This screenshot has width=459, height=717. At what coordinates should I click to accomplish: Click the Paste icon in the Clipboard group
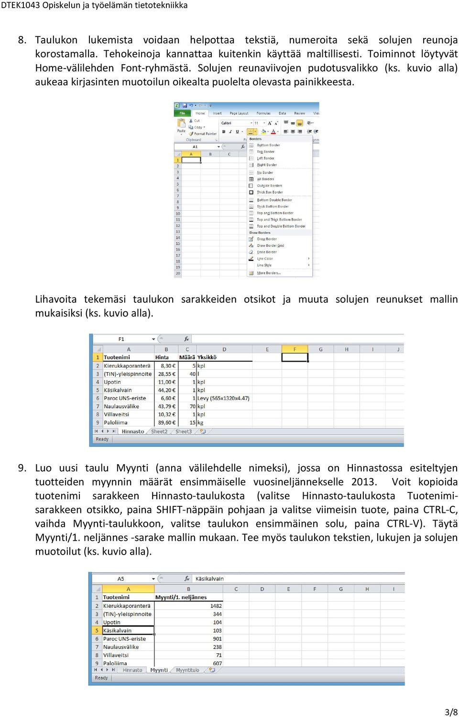coord(181,124)
